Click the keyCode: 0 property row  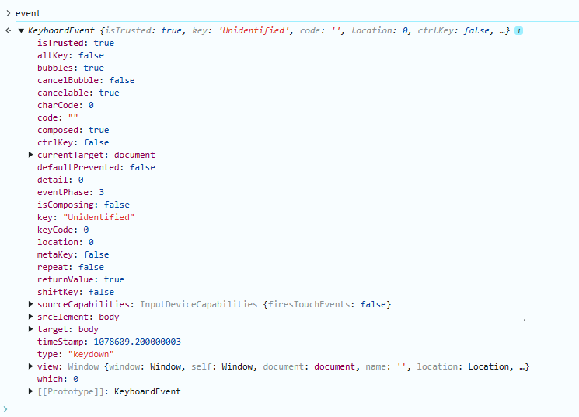(x=63, y=230)
